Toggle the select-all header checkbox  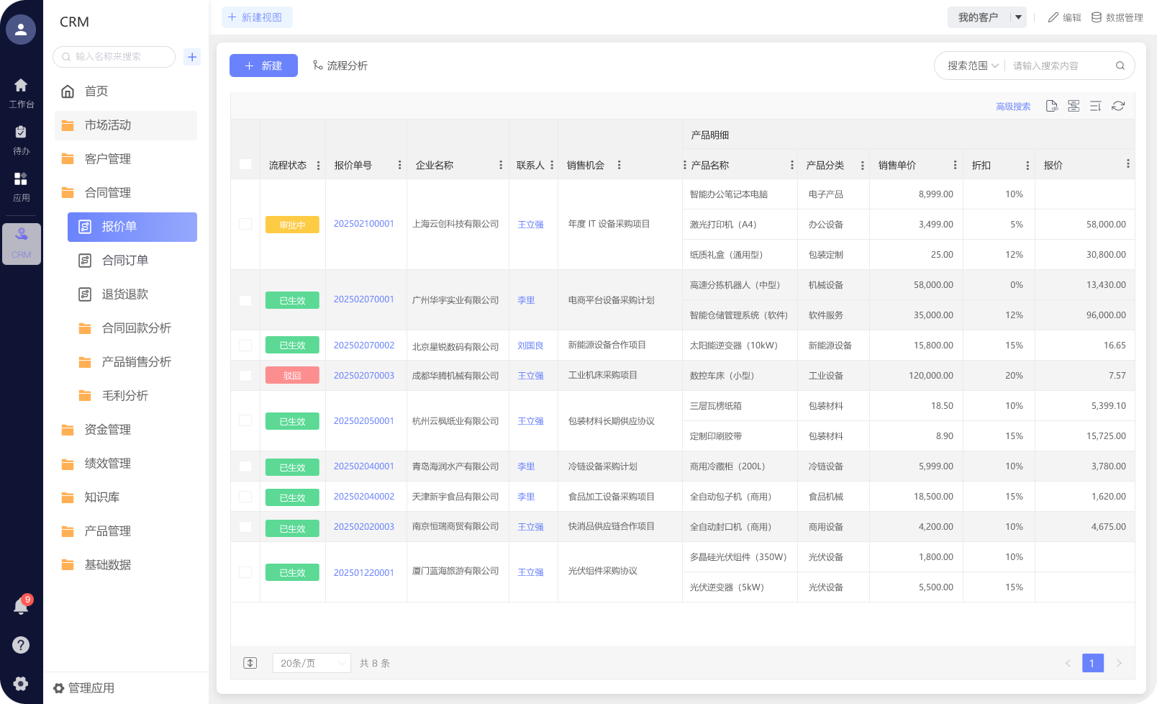point(245,164)
